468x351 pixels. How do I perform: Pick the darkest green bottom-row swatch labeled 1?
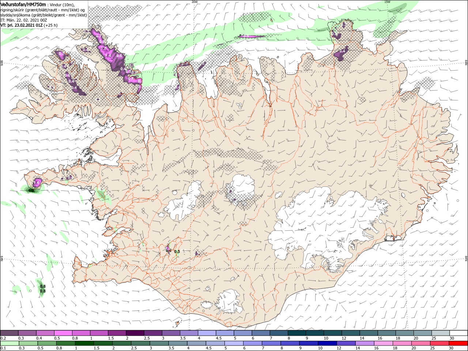pos(84,343)
